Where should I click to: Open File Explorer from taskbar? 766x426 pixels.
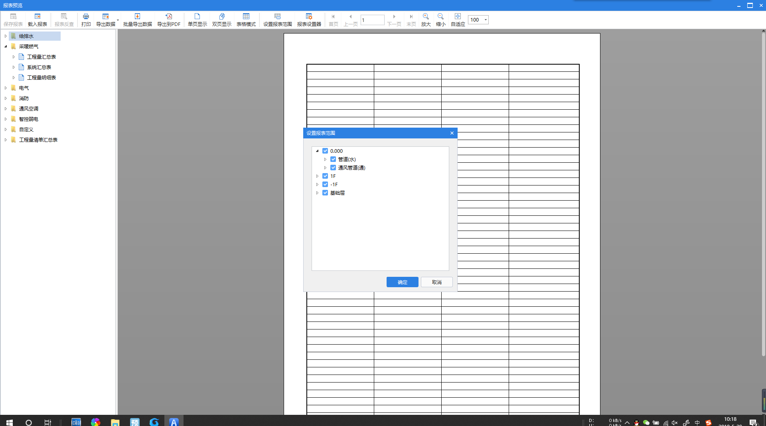point(115,422)
